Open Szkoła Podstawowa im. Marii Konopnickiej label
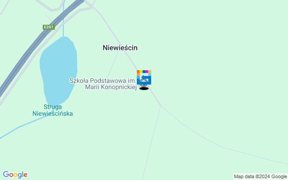The width and height of the screenshot is (288, 180). point(103,84)
